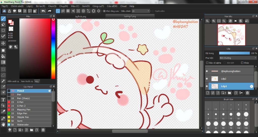Screen dimensions: 258x137
Task: Select the Lasso tool
Action: click(x=3, y=75)
